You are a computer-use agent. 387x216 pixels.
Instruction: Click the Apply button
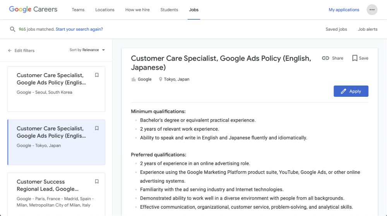point(351,91)
